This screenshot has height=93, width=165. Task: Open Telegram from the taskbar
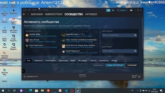tap(66, 90)
